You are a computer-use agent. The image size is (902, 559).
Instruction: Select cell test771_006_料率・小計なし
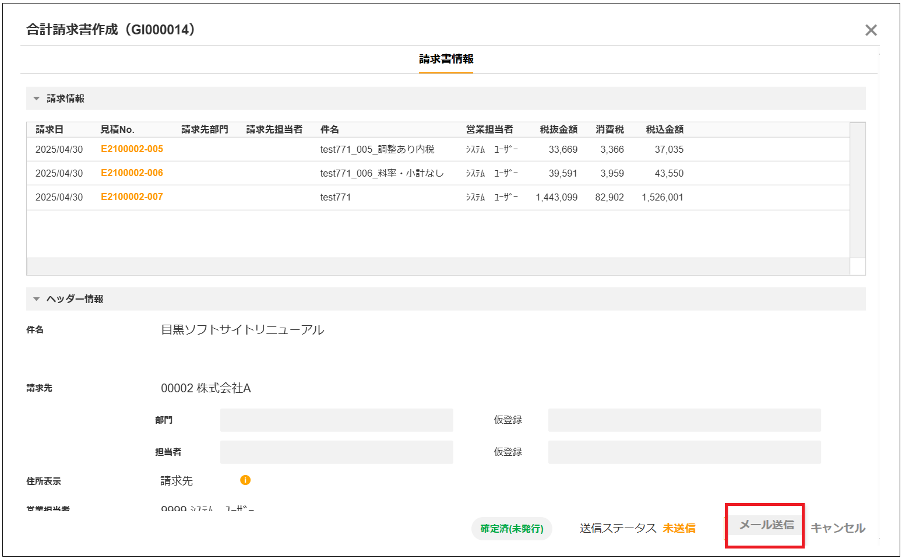coord(382,173)
